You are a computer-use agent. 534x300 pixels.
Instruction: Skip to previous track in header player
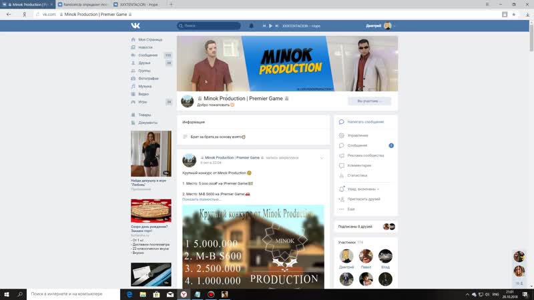[x=264, y=26]
